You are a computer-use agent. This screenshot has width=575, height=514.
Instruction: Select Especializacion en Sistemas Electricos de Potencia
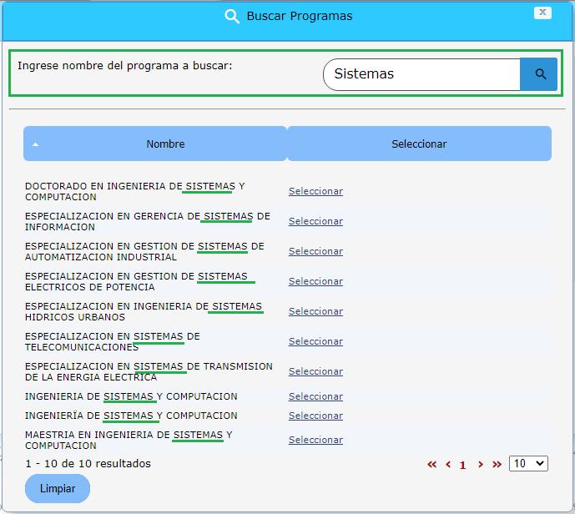pos(315,281)
